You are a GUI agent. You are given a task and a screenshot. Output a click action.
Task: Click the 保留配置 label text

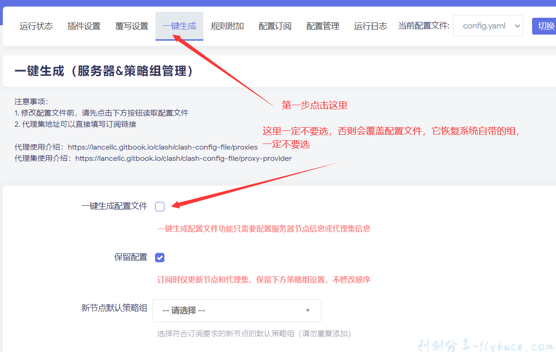(131, 257)
